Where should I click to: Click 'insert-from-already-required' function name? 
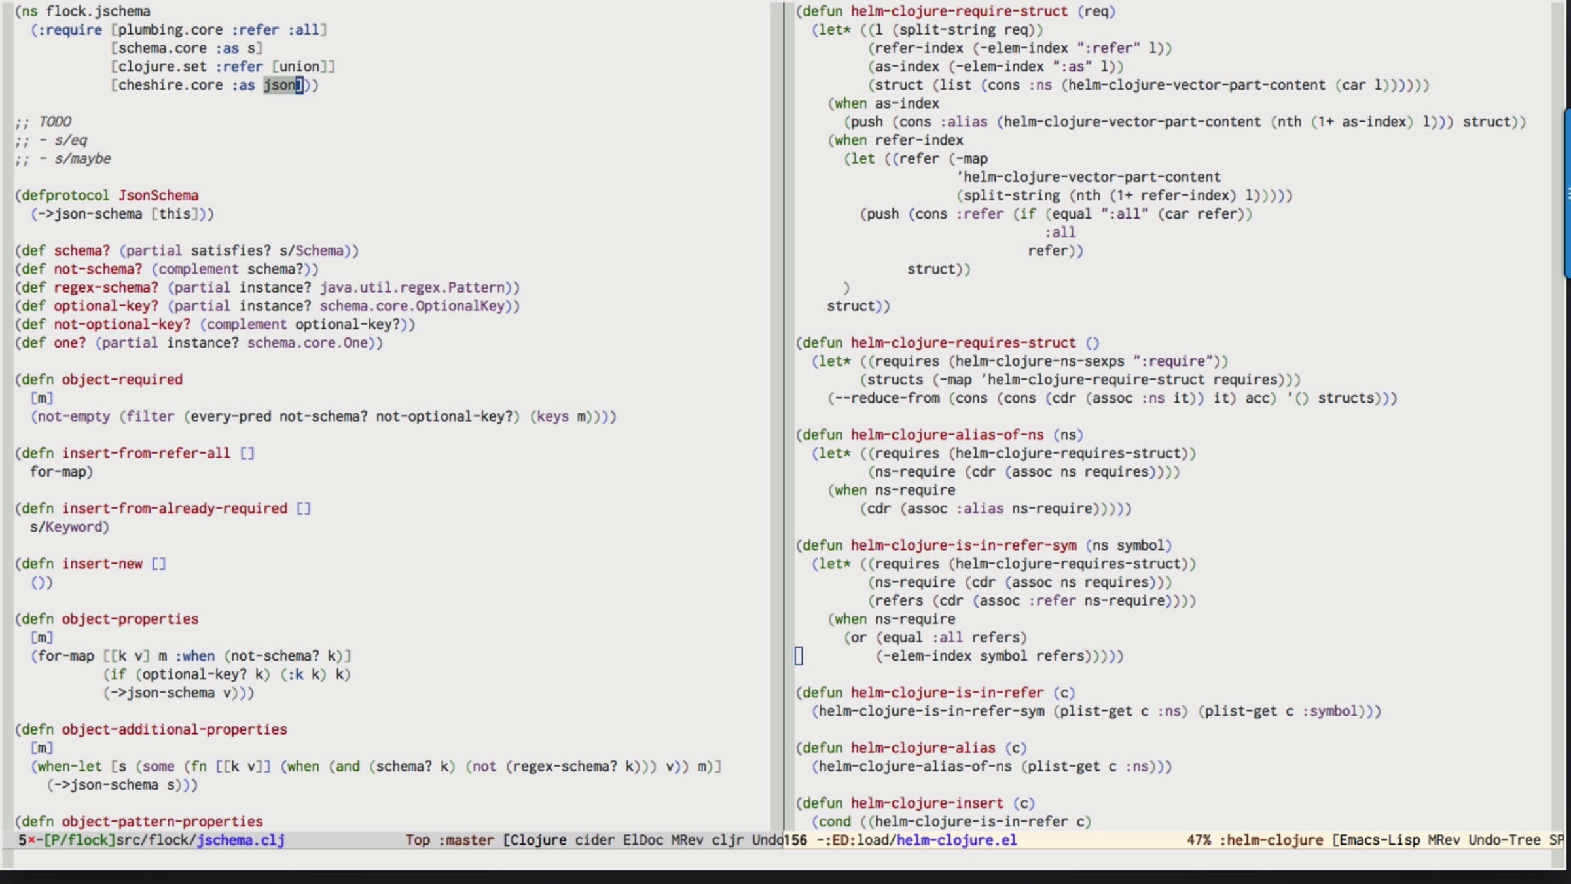click(175, 508)
